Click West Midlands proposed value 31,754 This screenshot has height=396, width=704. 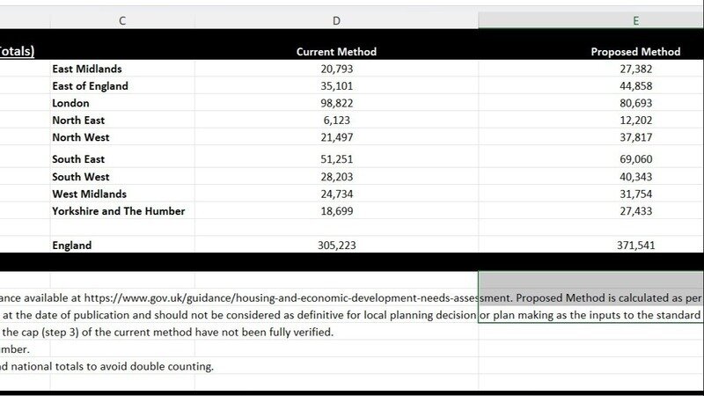[635, 194]
